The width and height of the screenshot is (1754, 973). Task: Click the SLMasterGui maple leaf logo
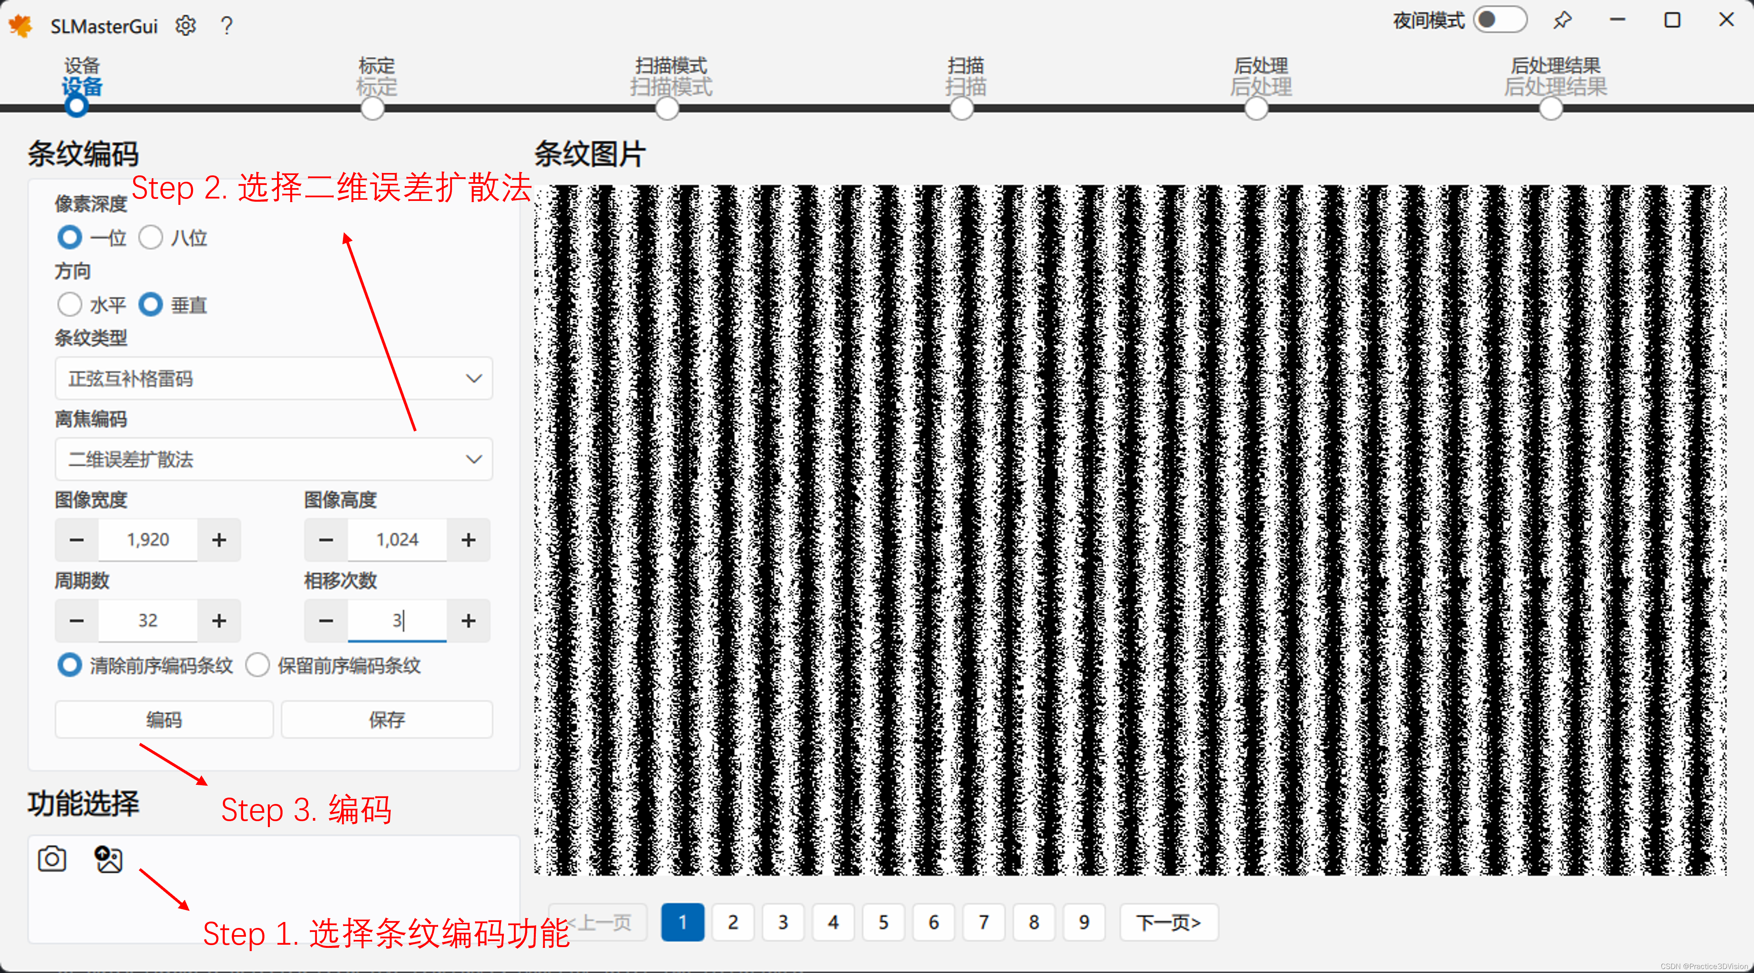(x=21, y=26)
